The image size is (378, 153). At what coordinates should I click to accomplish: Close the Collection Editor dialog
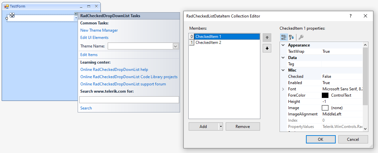(365, 16)
